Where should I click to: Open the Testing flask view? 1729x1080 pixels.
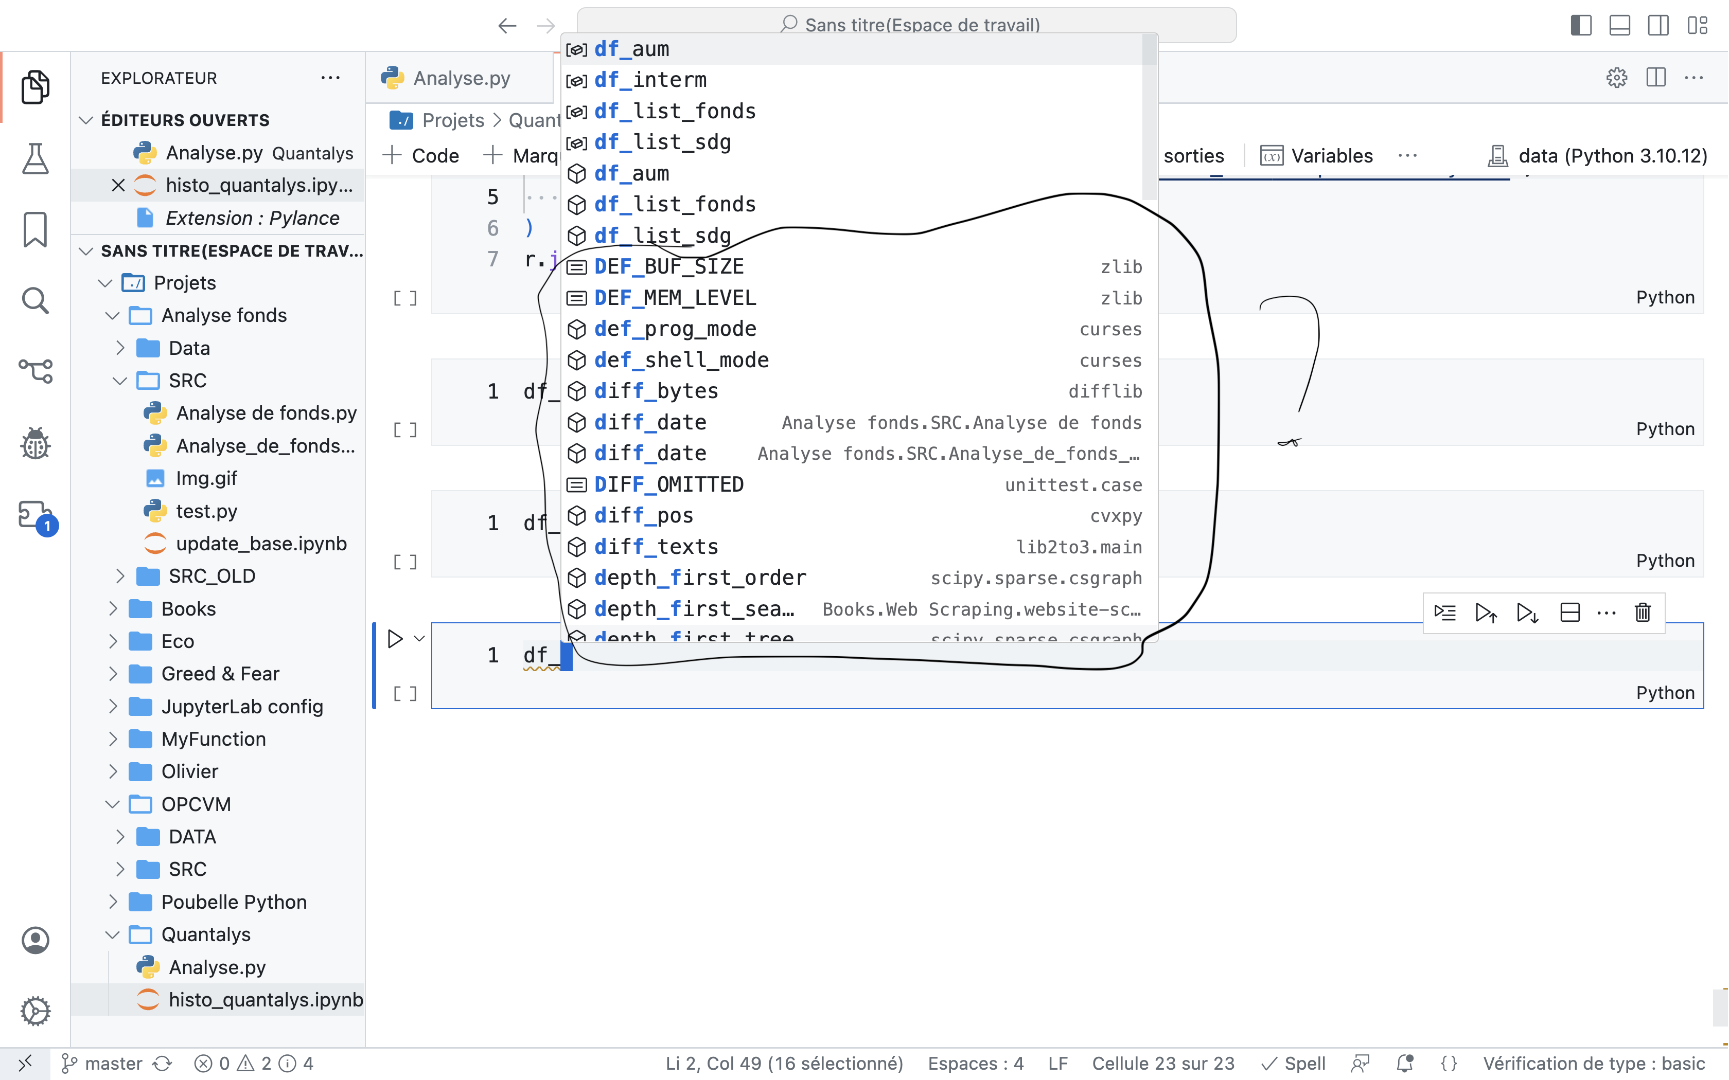35,158
